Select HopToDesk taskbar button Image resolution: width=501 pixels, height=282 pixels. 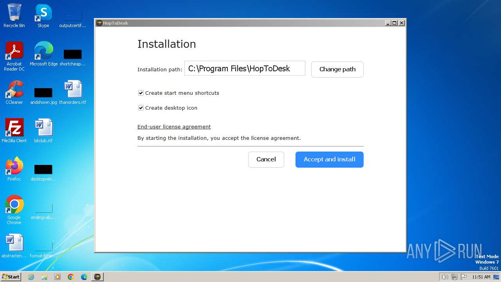[97, 277]
